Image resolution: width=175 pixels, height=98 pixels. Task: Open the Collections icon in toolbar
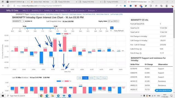pyautogui.click(x=161, y=6)
